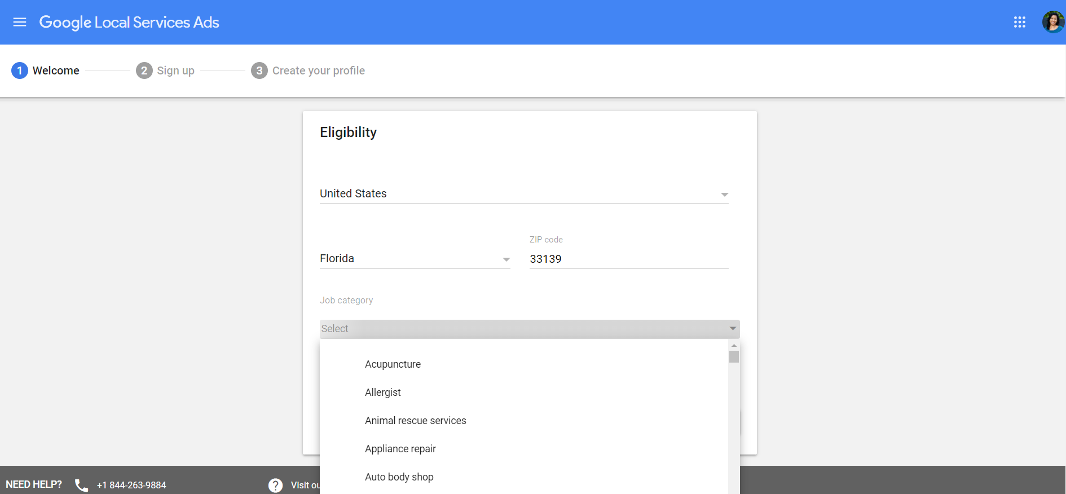This screenshot has height=494, width=1066.
Task: Choose Allergist in the category list
Action: tap(382, 392)
